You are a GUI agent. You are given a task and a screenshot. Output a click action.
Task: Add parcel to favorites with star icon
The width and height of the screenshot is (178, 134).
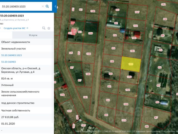(x=49, y=28)
